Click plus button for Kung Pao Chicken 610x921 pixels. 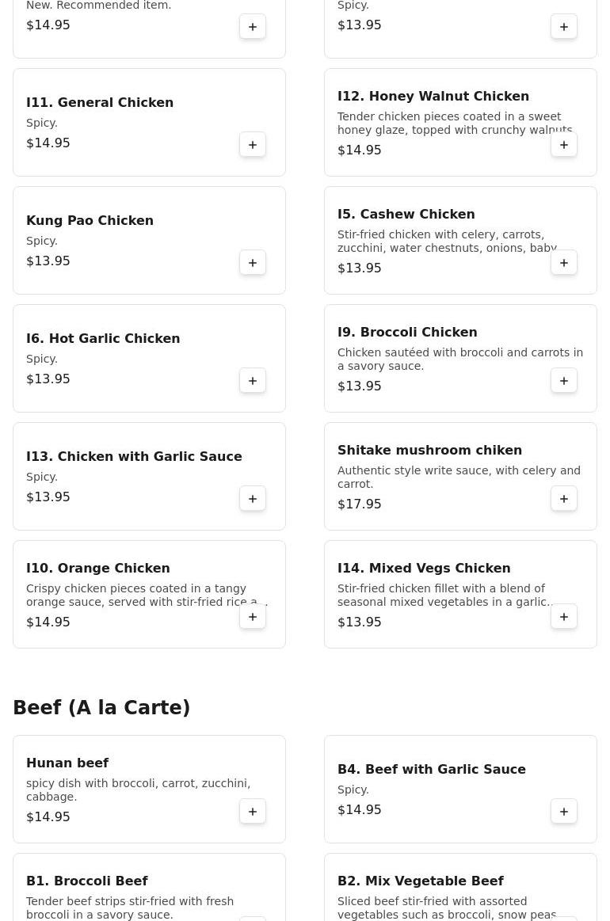pyautogui.click(x=253, y=263)
